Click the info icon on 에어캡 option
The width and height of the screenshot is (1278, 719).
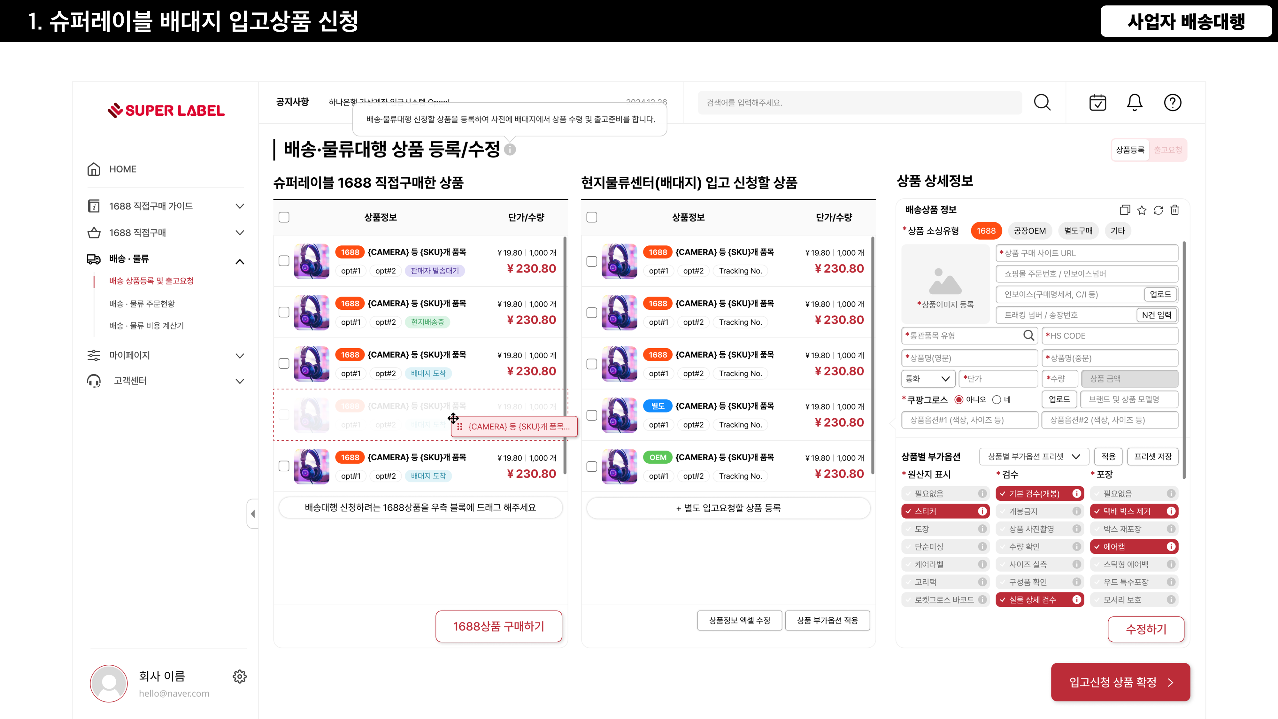(1171, 546)
